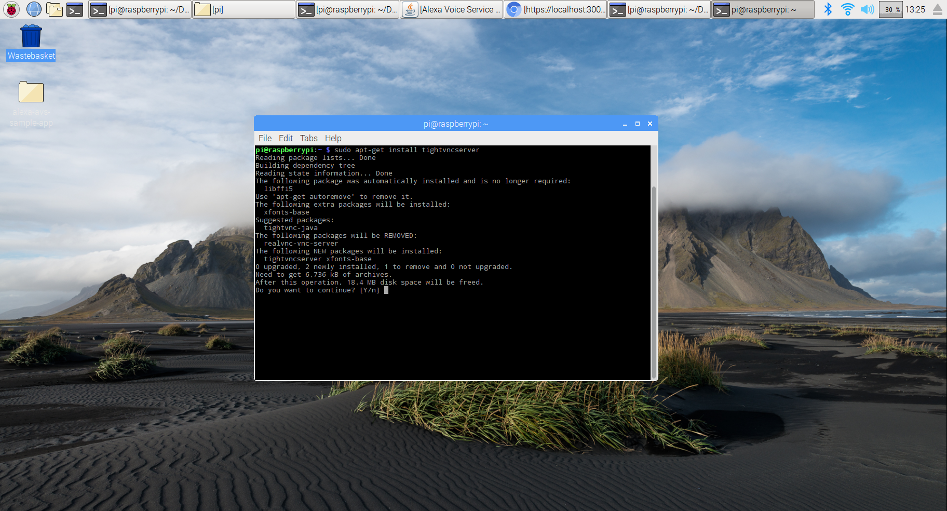
Task: Bring the localhost:300 browser window to front
Action: pos(555,9)
